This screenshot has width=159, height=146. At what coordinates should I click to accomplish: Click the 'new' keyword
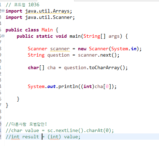tap(82, 49)
